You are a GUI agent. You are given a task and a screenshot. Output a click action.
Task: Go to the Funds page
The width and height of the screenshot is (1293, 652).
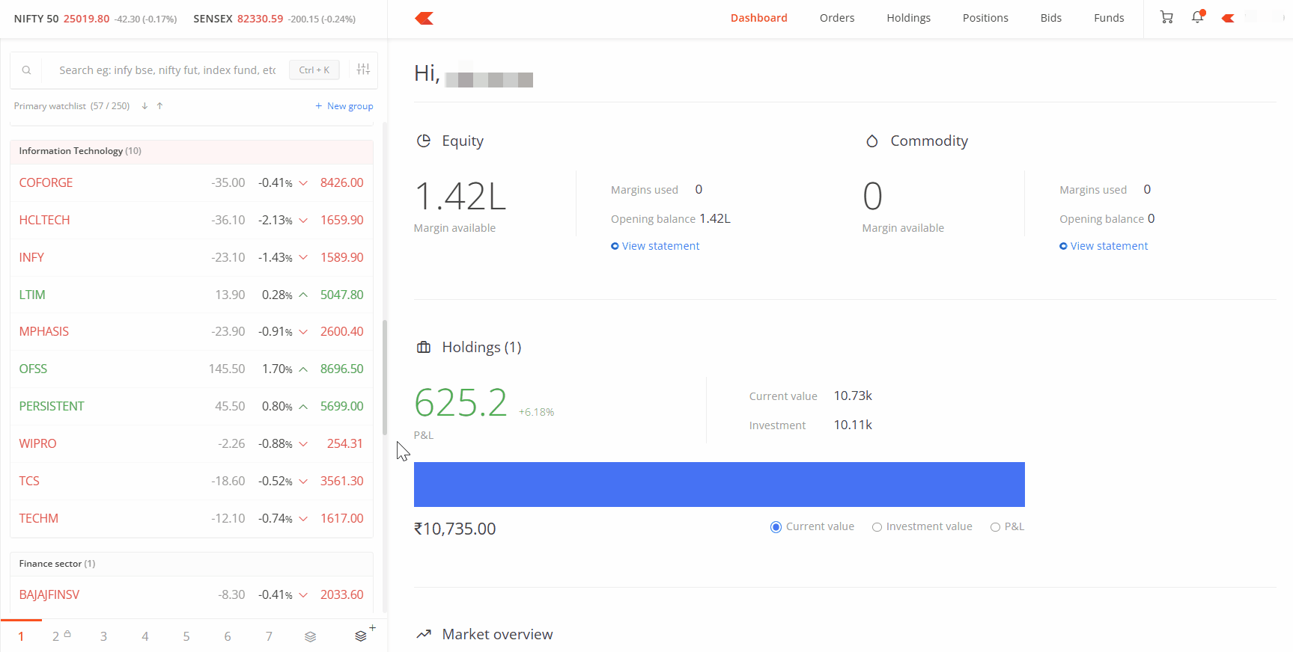point(1109,18)
